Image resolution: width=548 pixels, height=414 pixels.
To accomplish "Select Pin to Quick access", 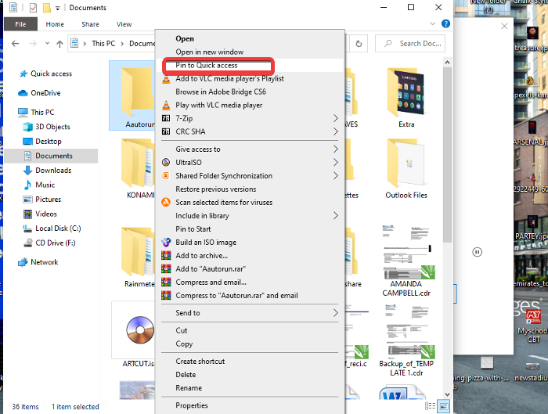I will tap(207, 66).
